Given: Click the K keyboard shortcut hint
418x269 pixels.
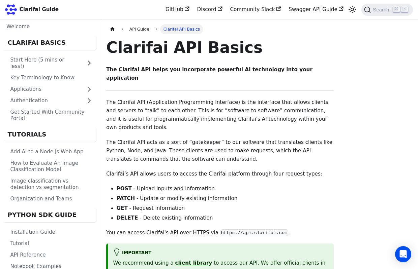Looking at the screenshot, I should pos(405,9).
